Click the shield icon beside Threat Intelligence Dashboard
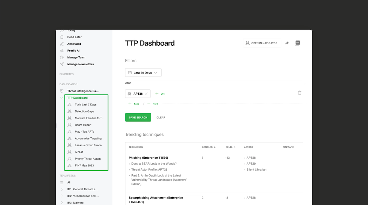This screenshot has height=205, width=368. 62,91
